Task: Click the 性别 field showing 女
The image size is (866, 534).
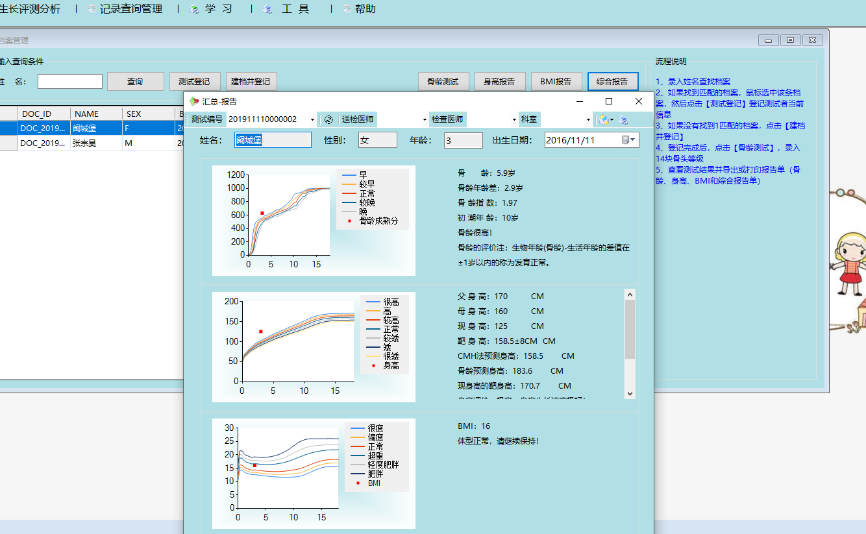Action: (x=378, y=140)
